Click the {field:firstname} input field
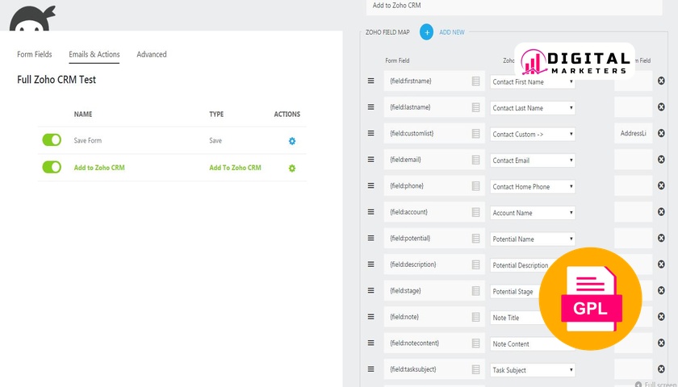Image resolution: width=678 pixels, height=387 pixels. coord(434,81)
